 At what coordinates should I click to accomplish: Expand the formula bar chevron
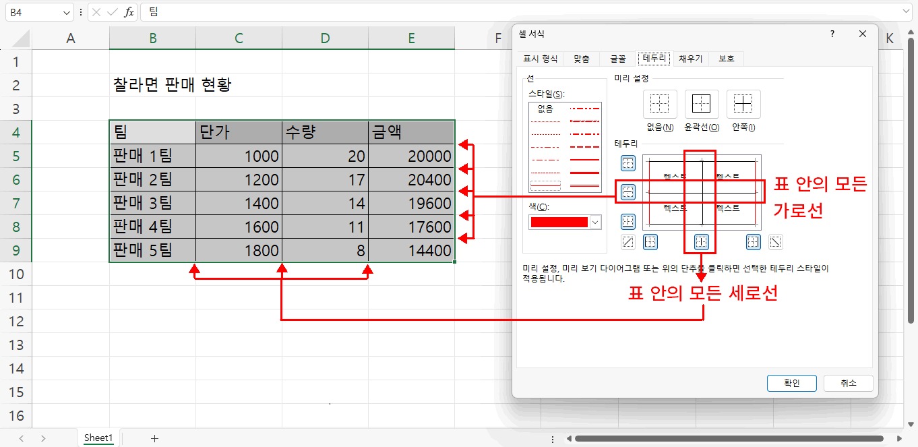[x=906, y=12]
